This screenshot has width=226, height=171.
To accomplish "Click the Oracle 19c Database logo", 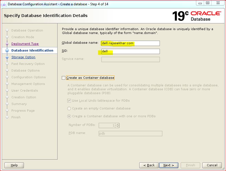I will tap(197, 16).
